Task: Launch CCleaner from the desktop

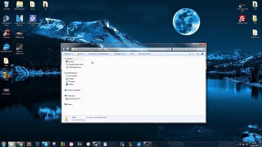Action: point(7,34)
